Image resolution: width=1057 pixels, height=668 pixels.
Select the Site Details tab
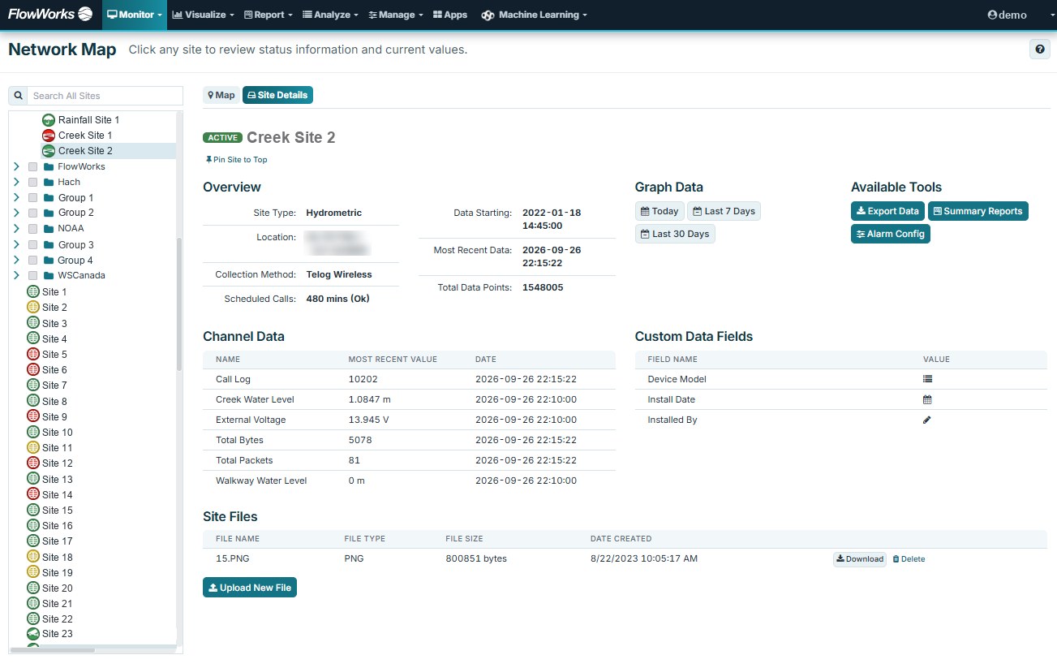(277, 95)
